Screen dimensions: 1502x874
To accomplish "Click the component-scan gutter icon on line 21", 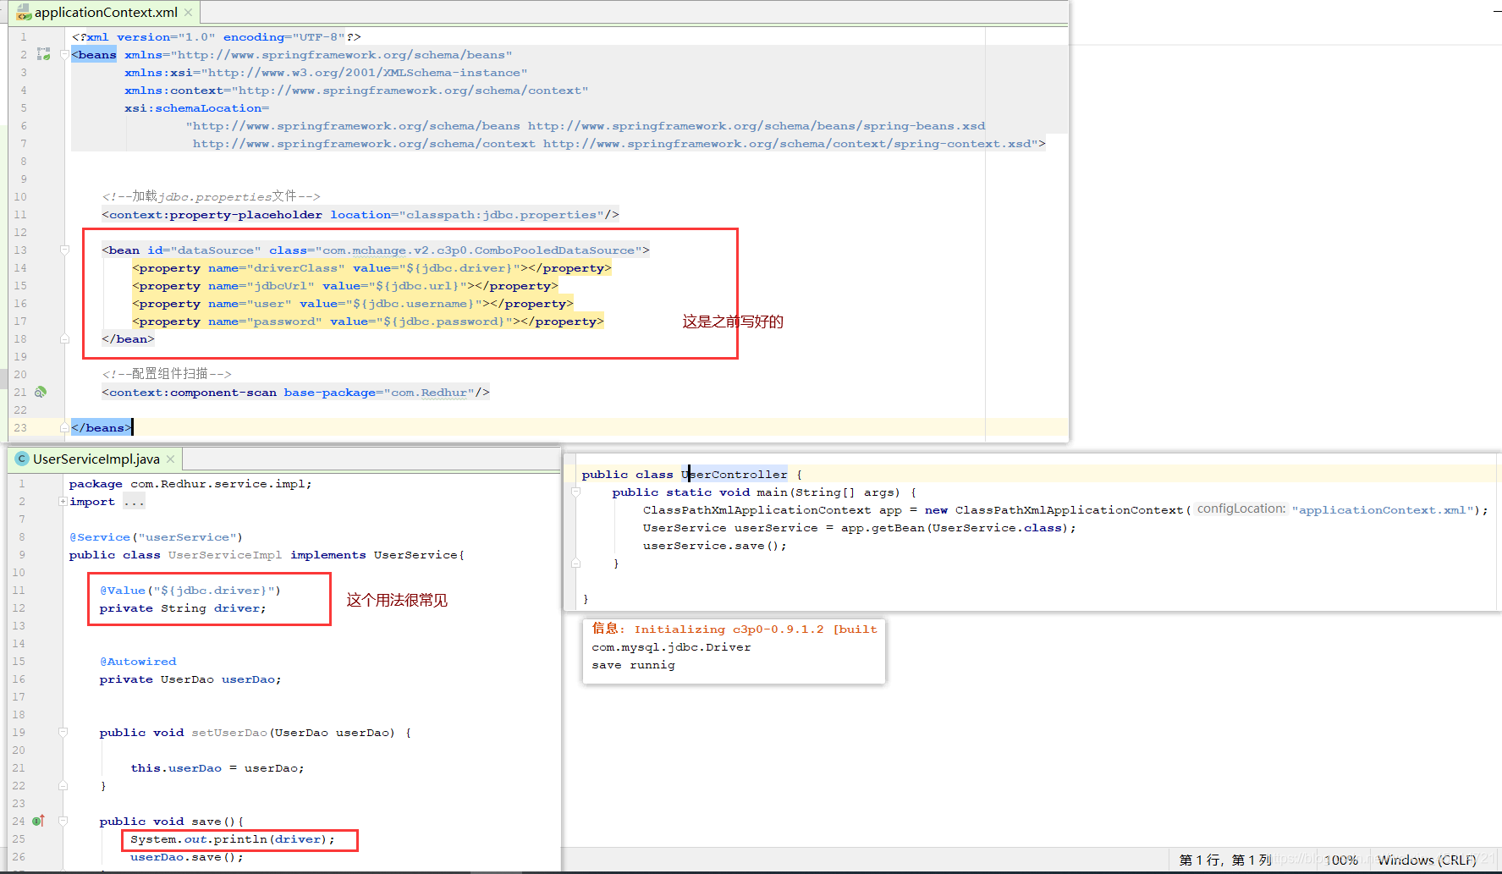I will tap(40, 392).
